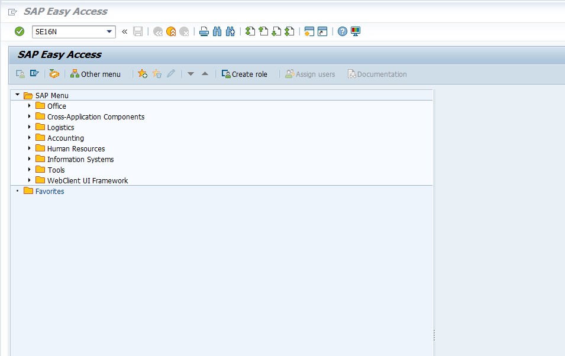Click the grey Cancel icon
This screenshot has width=565, height=356.
click(184, 32)
